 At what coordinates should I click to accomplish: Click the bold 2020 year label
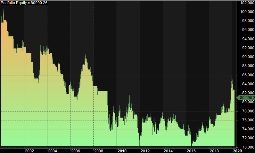point(237,151)
